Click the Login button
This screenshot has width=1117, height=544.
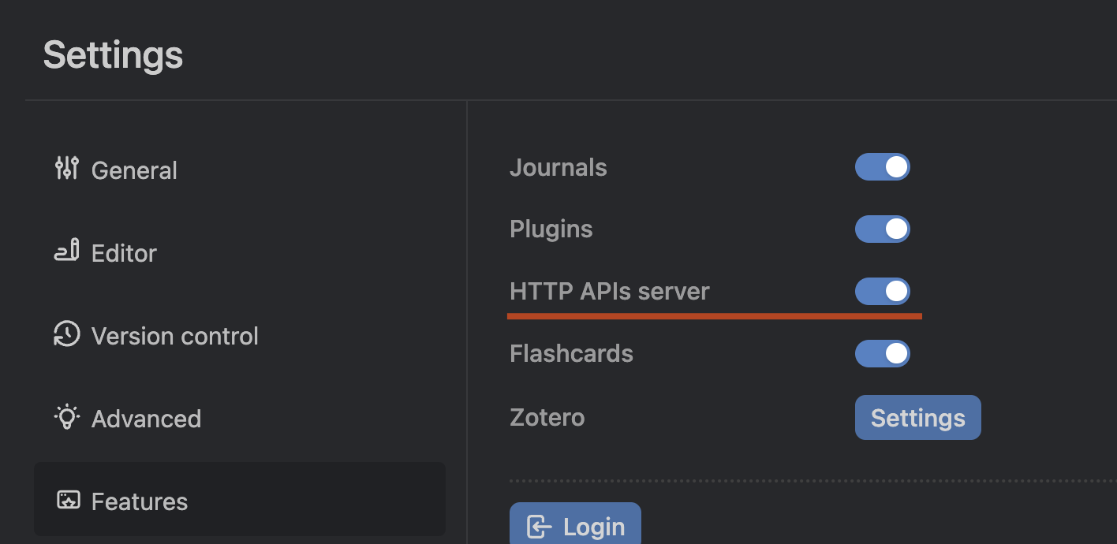[575, 524]
